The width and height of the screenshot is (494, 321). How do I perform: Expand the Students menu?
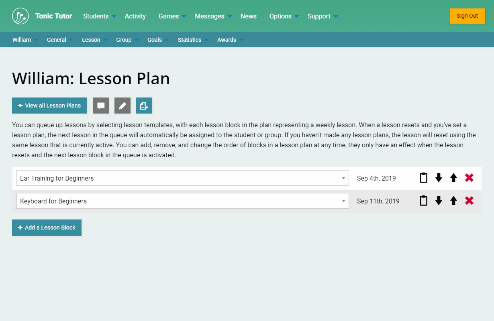coord(99,16)
